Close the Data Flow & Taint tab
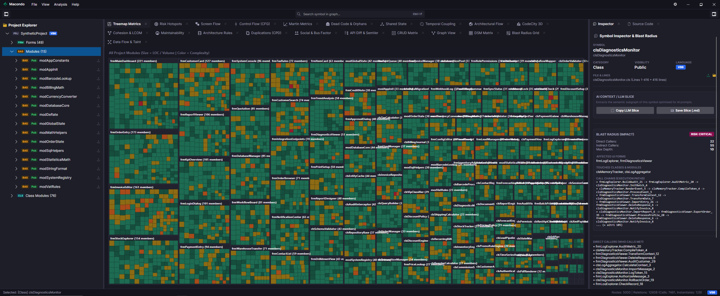The width and height of the screenshot is (720, 296). (x=146, y=42)
